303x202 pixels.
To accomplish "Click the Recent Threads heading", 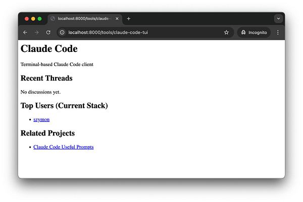I will 46,78.
